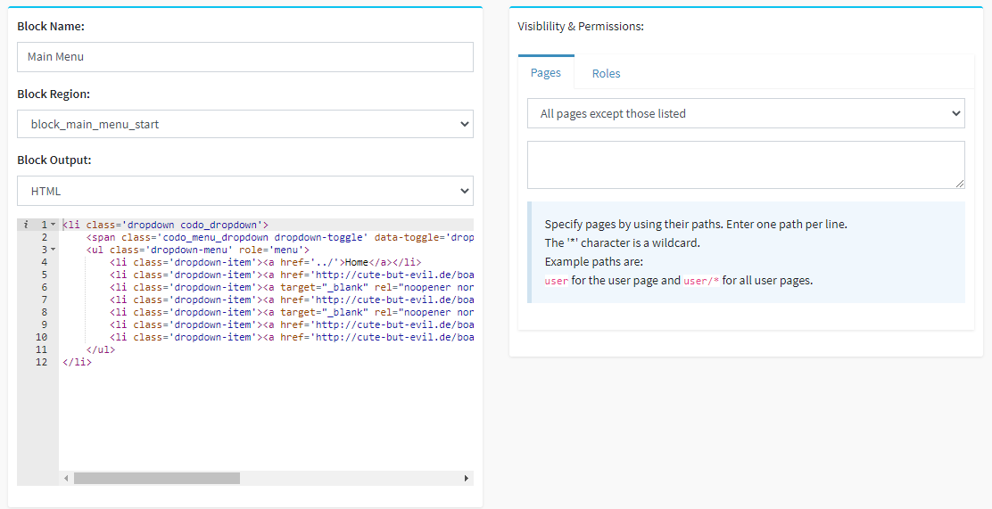Viewport: 992px width, 509px height.
Task: Collapse the code fold on line 1
Action: pos(54,225)
